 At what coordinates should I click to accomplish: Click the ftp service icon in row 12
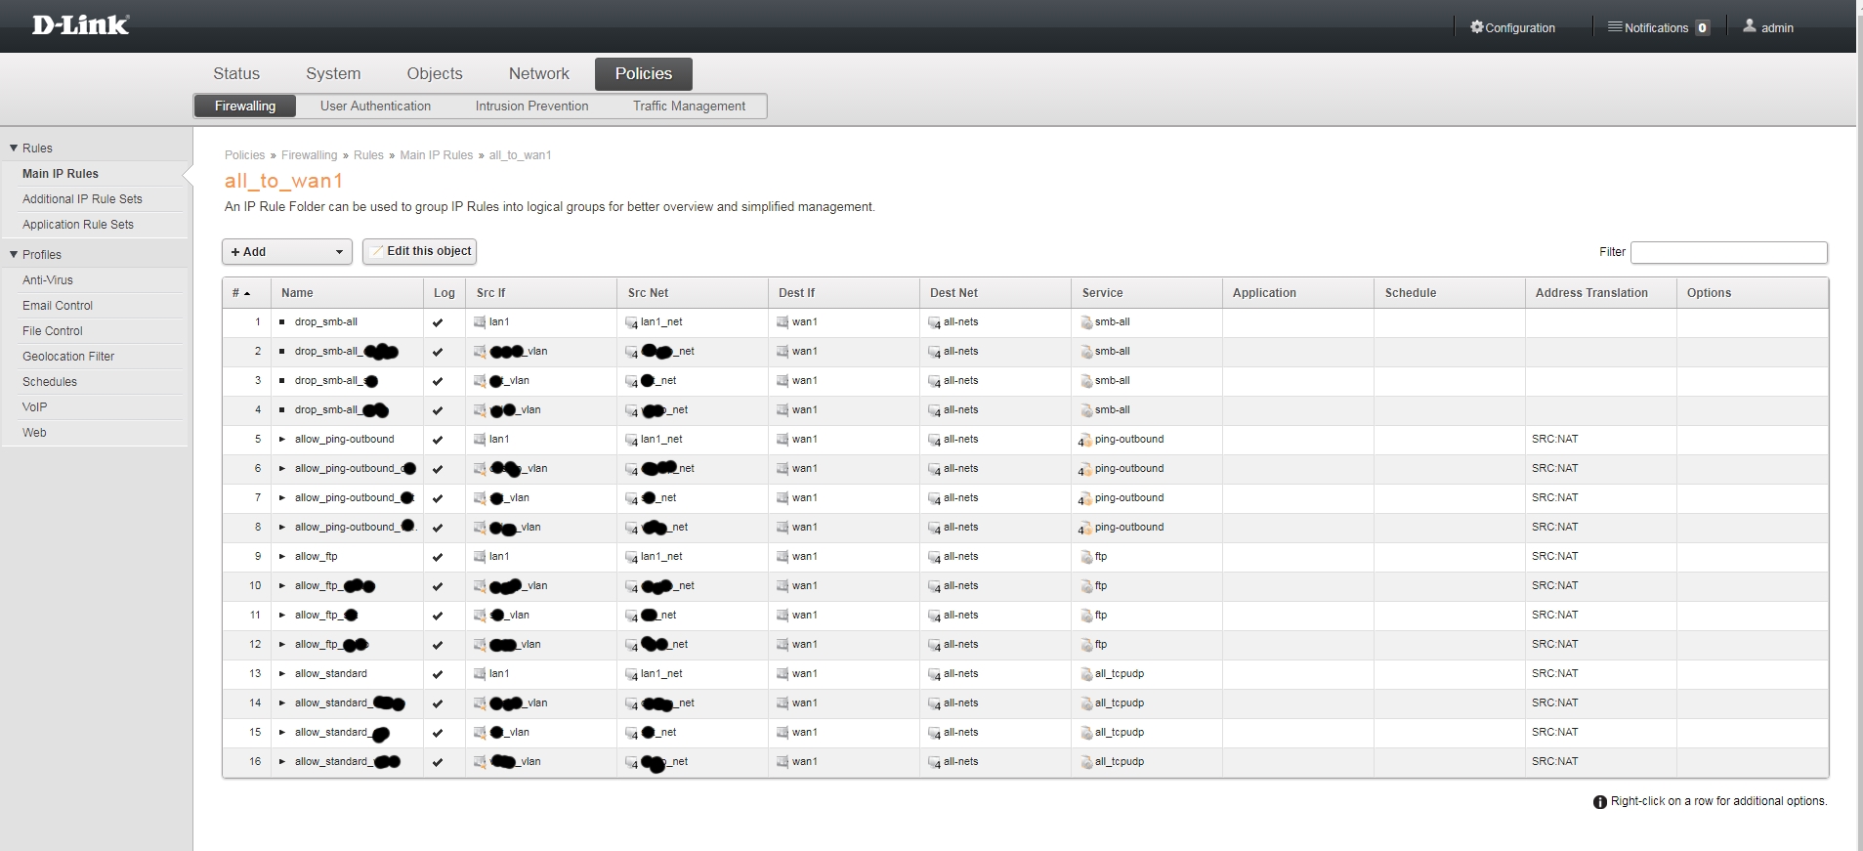pos(1086,645)
